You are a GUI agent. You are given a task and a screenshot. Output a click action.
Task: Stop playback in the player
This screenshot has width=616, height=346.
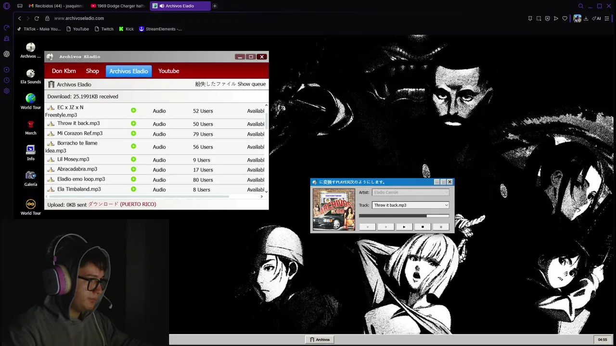tap(423, 227)
